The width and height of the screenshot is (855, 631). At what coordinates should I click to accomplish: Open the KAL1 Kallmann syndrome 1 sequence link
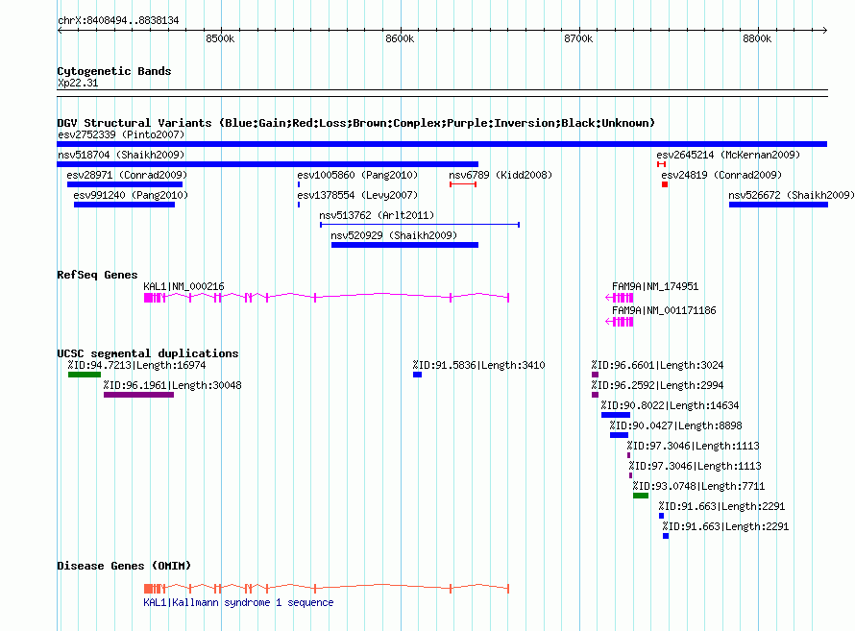(238, 602)
